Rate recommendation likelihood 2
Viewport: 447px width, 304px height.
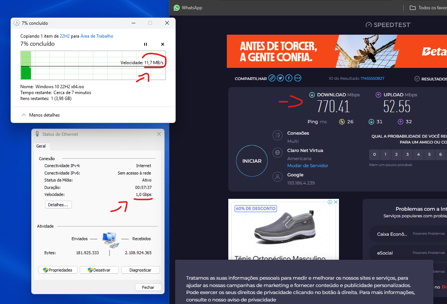pyautogui.click(x=396, y=155)
